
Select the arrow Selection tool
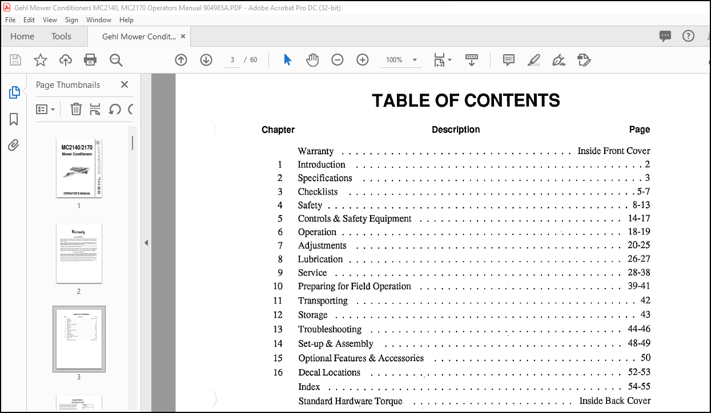click(287, 60)
